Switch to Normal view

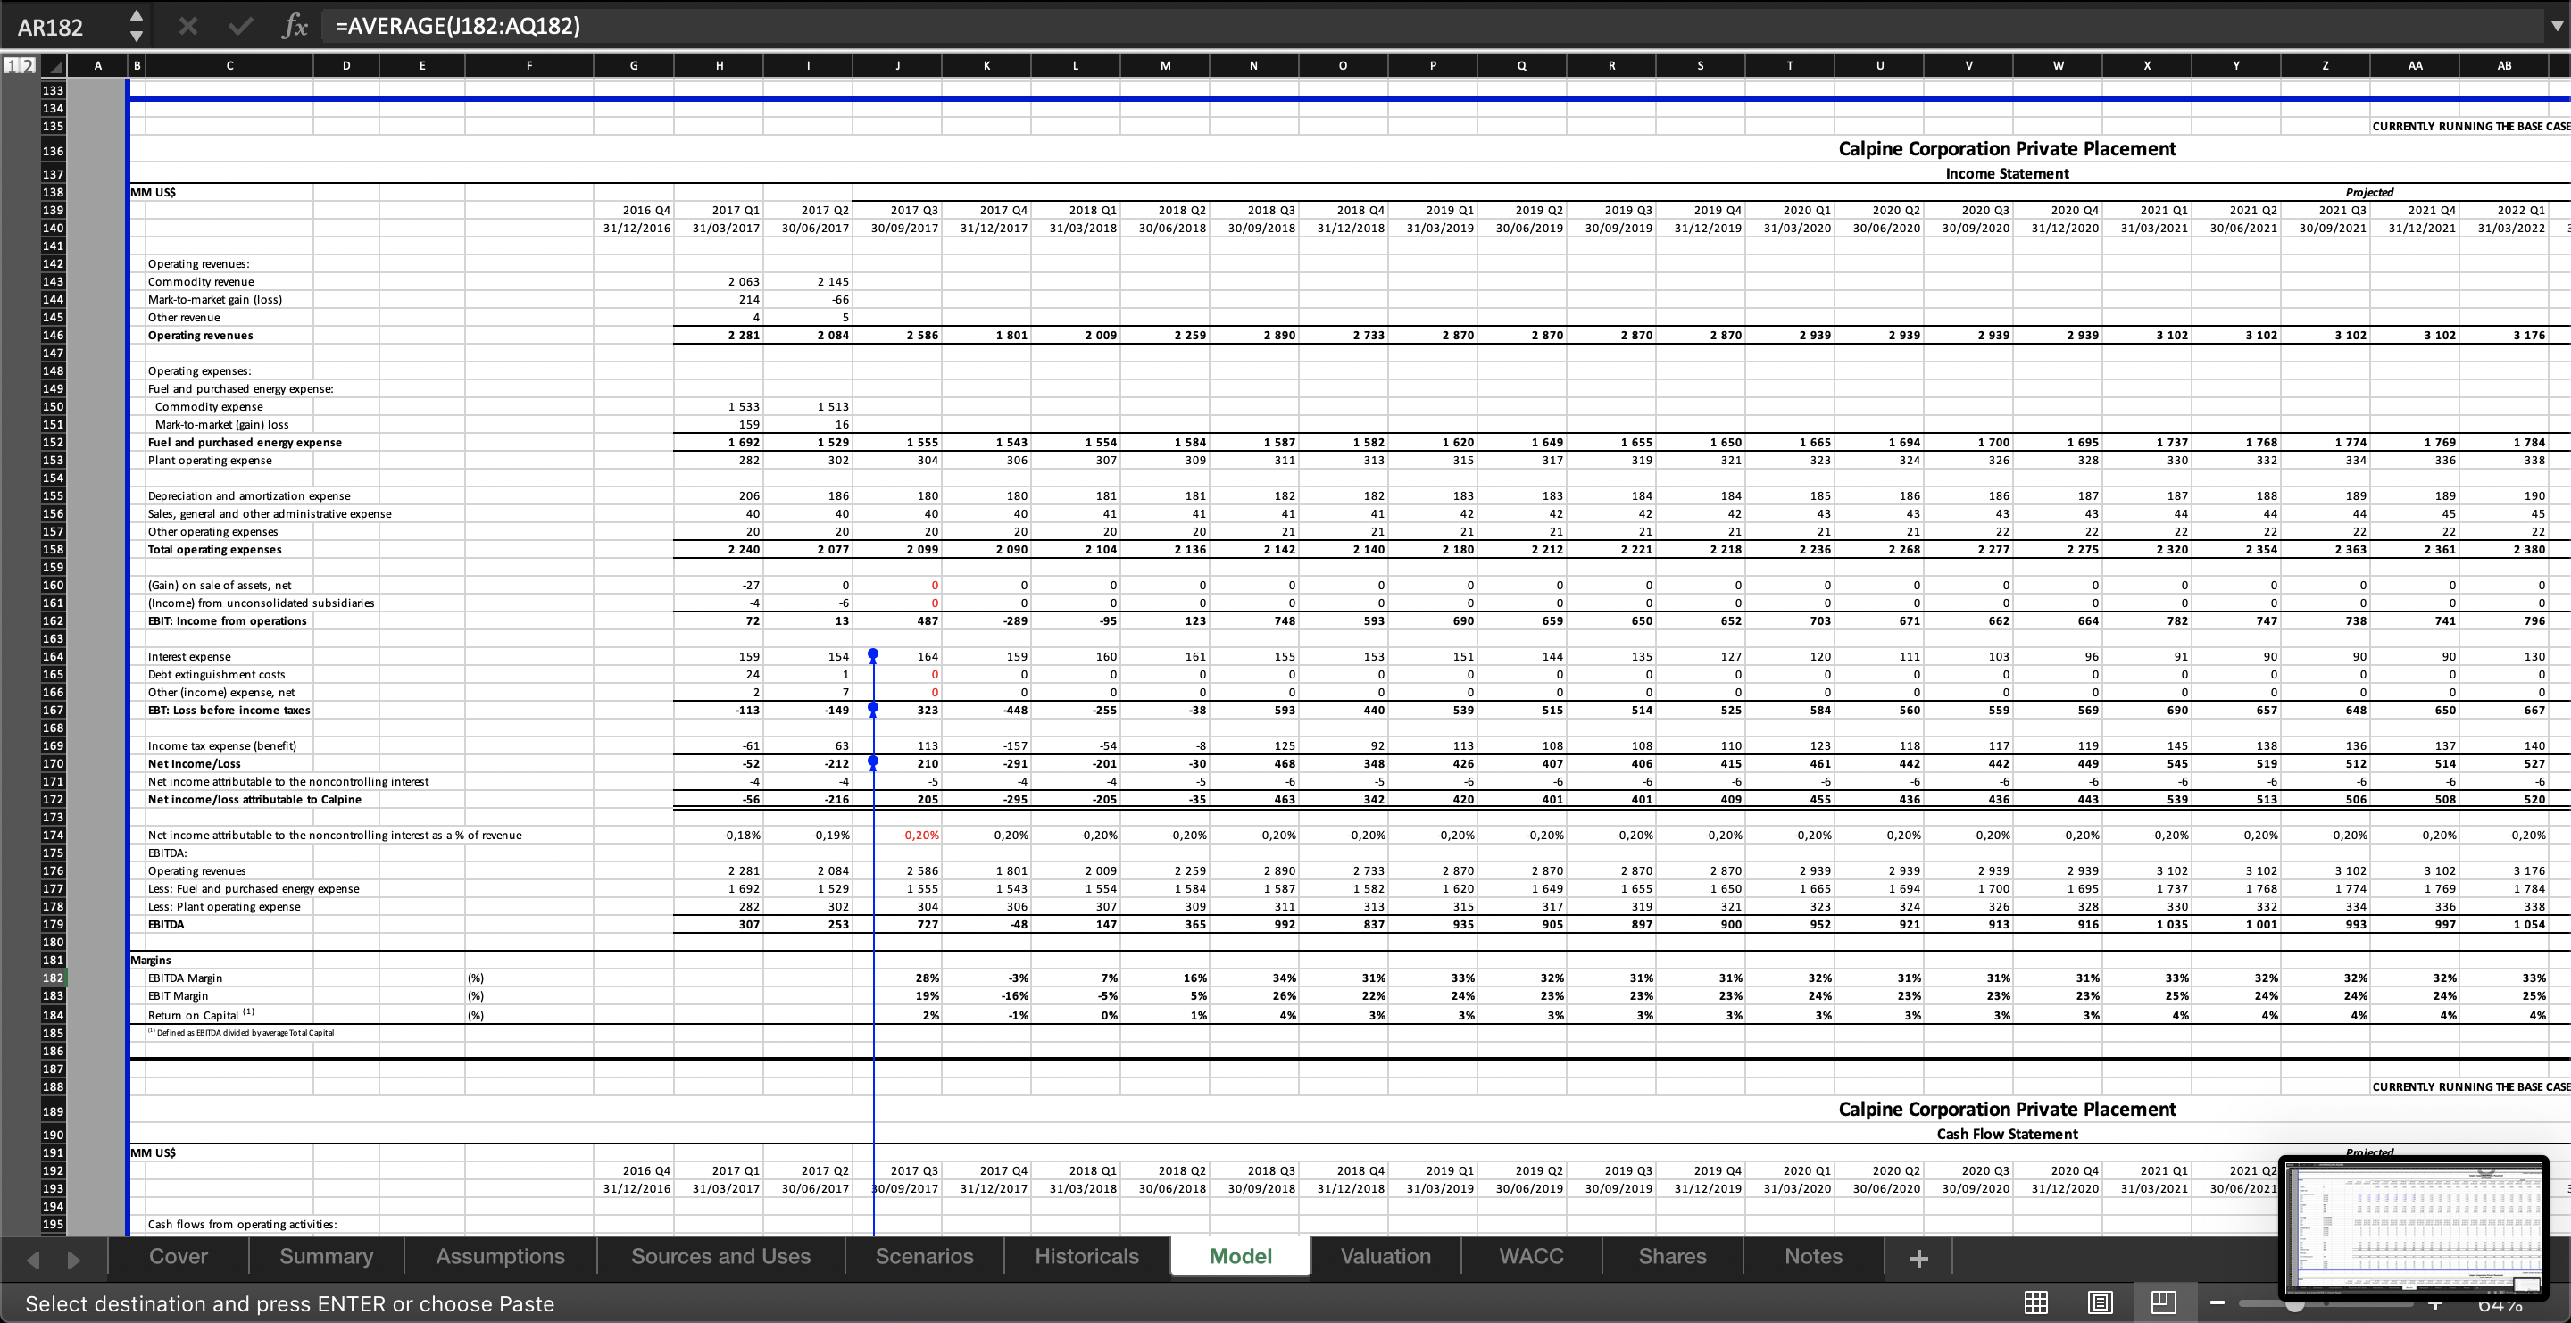point(2036,1302)
